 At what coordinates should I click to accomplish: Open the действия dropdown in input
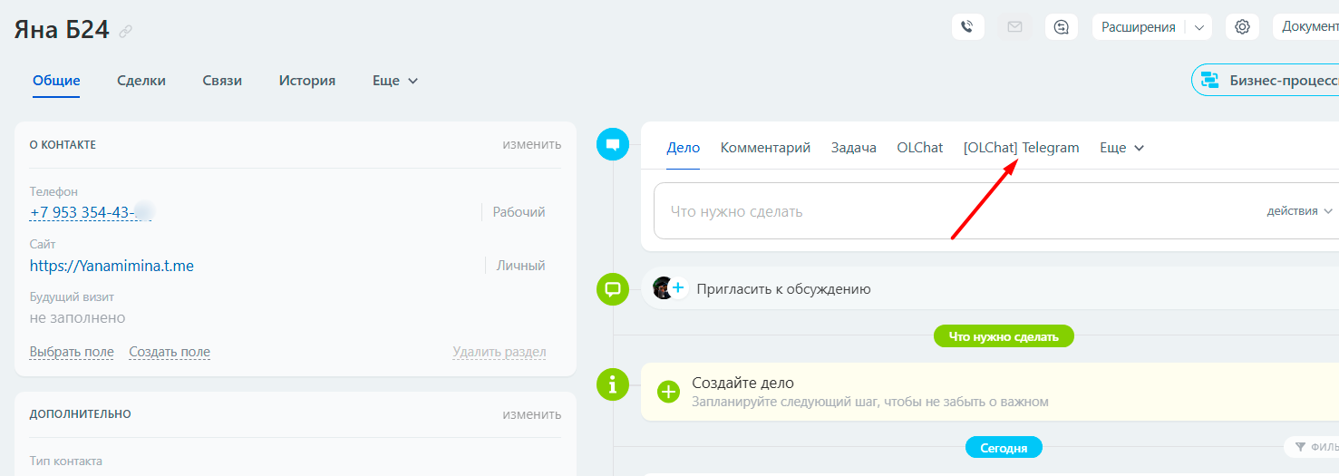point(1300,211)
